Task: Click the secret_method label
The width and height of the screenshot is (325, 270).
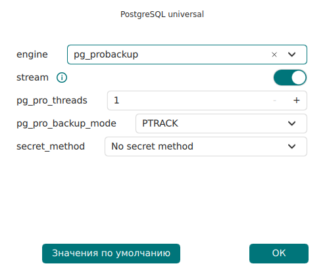Action: (x=51, y=146)
